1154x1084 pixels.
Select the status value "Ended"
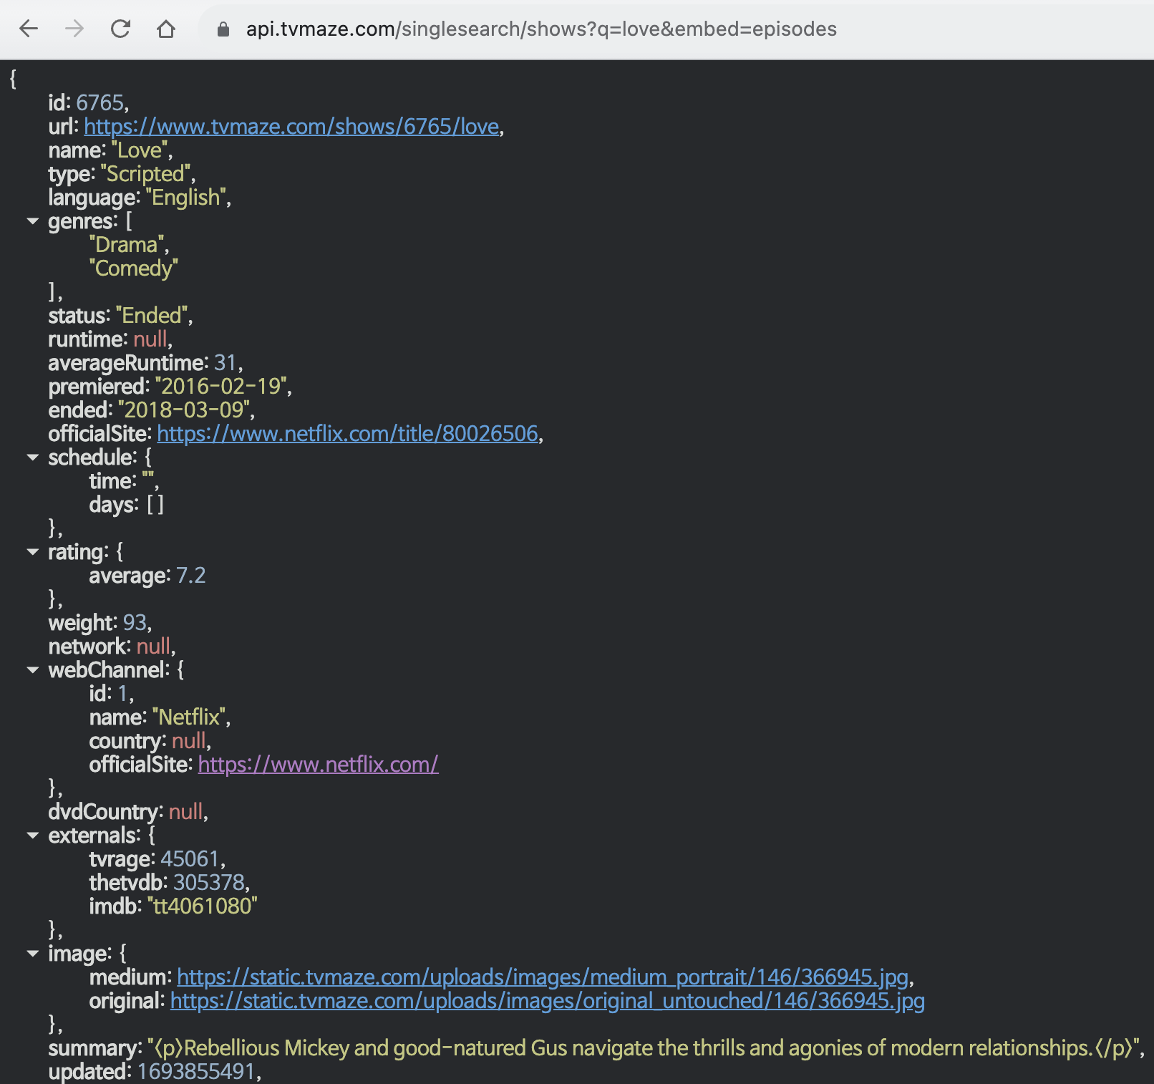152,316
